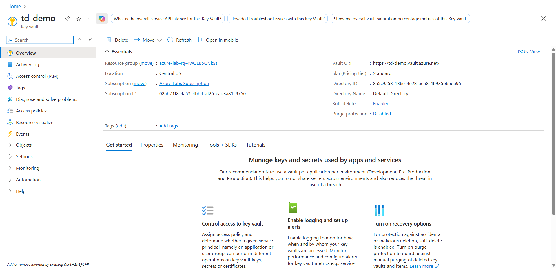Add td-demo to favorites with star icon
This screenshot has width=556, height=268.
(79, 19)
